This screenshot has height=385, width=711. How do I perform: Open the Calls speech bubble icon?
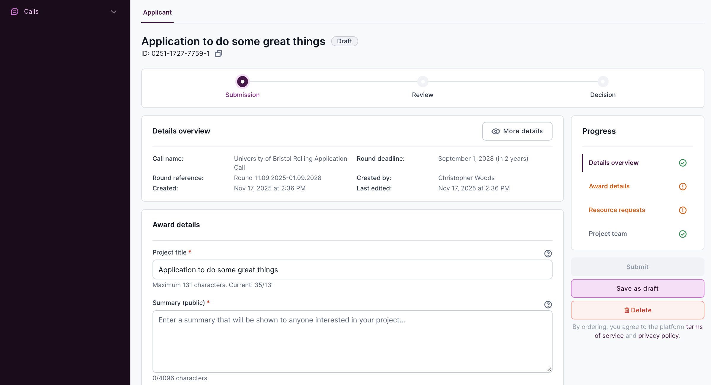coord(15,12)
